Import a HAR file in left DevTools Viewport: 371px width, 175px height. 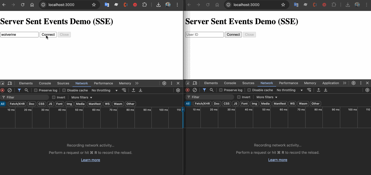coord(133,90)
